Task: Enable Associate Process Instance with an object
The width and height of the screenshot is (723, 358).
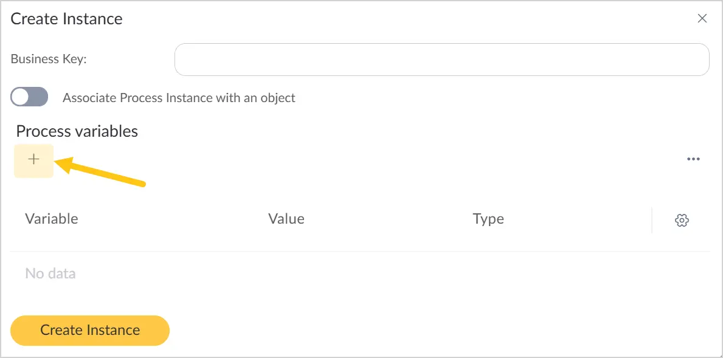Action: (x=29, y=97)
